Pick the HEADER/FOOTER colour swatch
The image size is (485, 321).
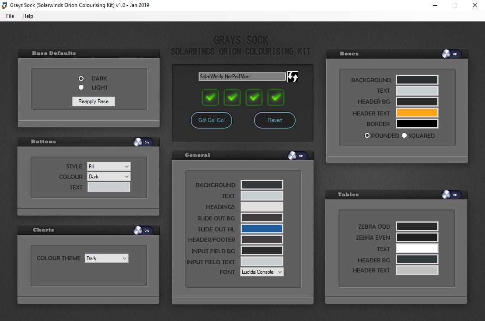262,239
